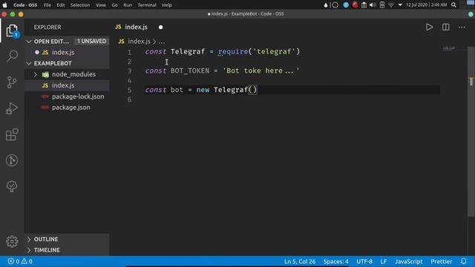This screenshot has height=267, width=475.
Task: Change indentation via Spaces: 4
Action: click(x=335, y=261)
